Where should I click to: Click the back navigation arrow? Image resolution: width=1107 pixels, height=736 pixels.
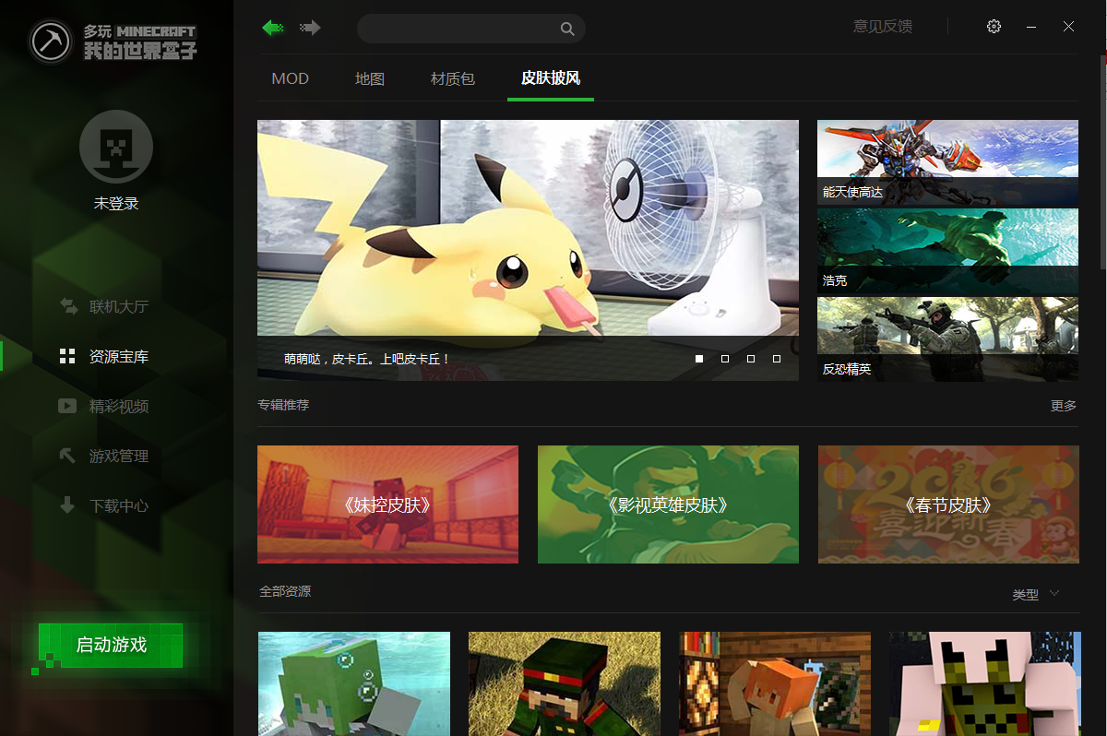pyautogui.click(x=271, y=28)
